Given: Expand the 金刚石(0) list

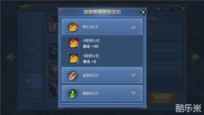Looking at the screenshot, I should point(133,75).
